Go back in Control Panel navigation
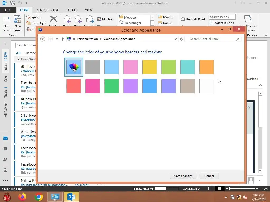 point(43,39)
